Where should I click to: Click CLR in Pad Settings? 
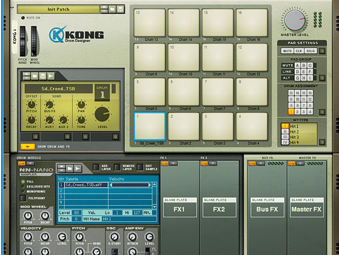tap(299, 51)
